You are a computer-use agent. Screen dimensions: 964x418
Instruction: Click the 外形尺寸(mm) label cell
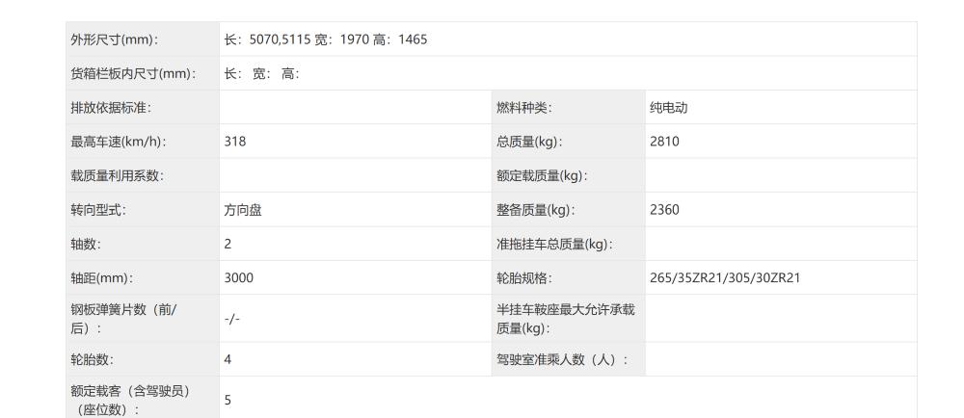pos(143,39)
